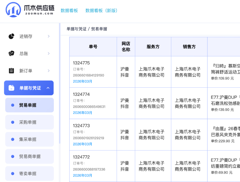Click the bullet dot beside 集采单据

(x=13, y=139)
